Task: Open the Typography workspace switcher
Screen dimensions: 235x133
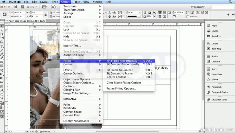Action: (199, 7)
